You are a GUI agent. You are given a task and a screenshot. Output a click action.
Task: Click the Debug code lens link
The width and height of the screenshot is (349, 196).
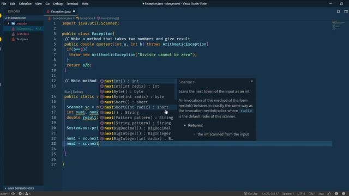[x=77, y=92]
